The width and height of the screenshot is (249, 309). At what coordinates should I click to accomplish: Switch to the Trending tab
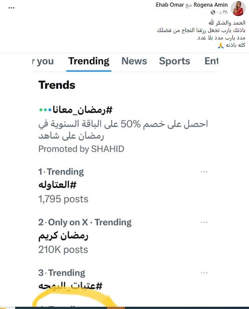click(x=89, y=61)
